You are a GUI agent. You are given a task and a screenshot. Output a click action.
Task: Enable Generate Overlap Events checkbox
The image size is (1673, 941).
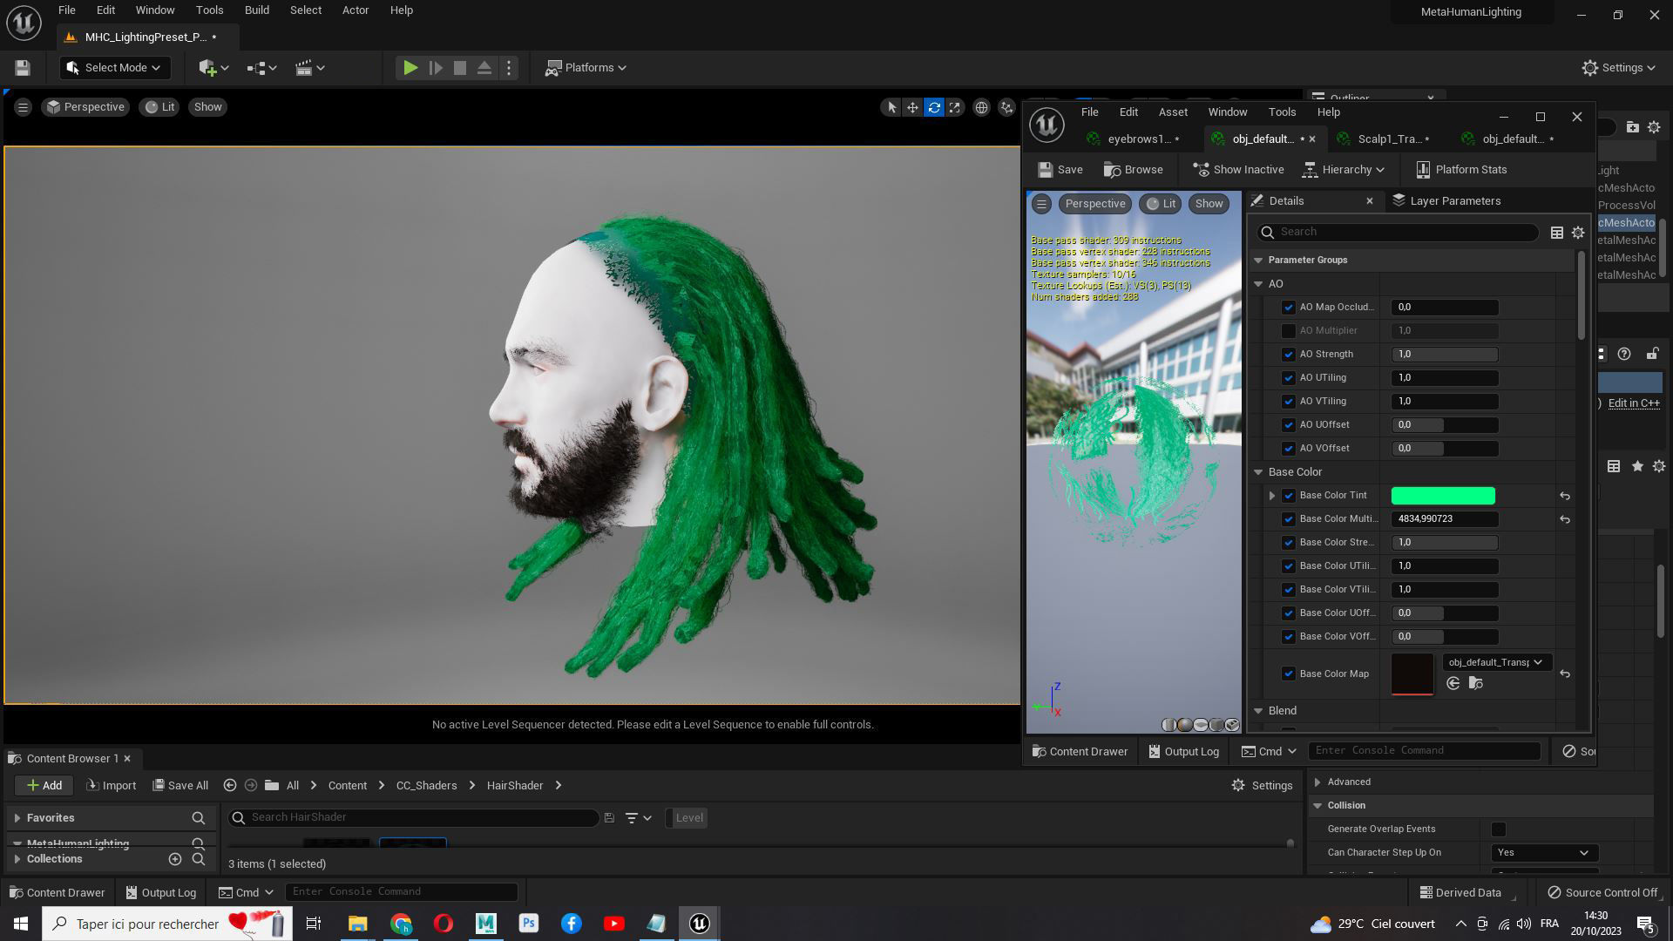[1499, 829]
